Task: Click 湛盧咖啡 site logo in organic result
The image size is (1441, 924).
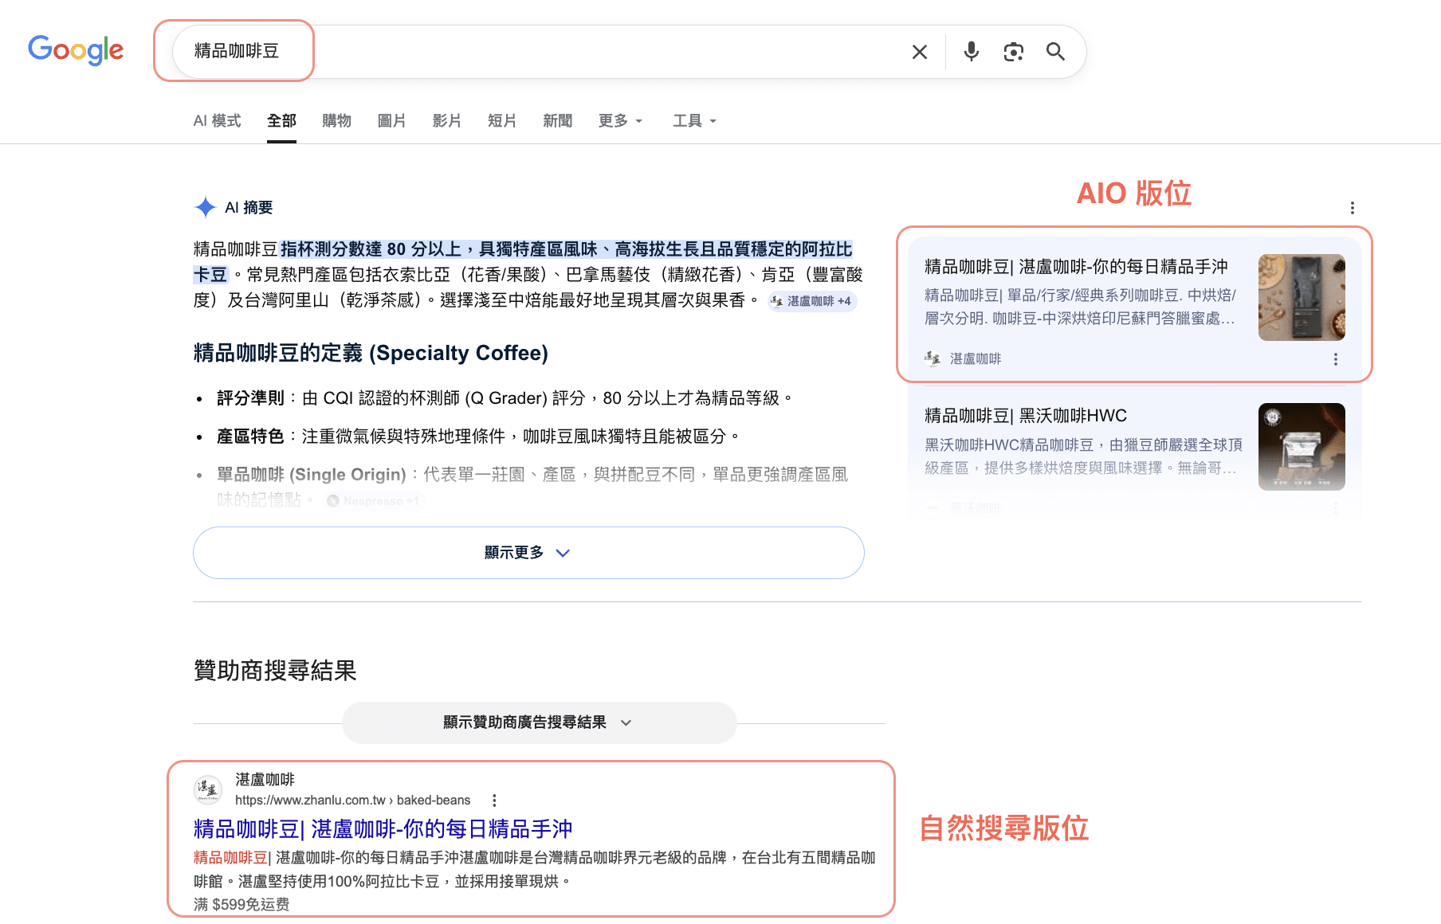Action: [x=209, y=789]
